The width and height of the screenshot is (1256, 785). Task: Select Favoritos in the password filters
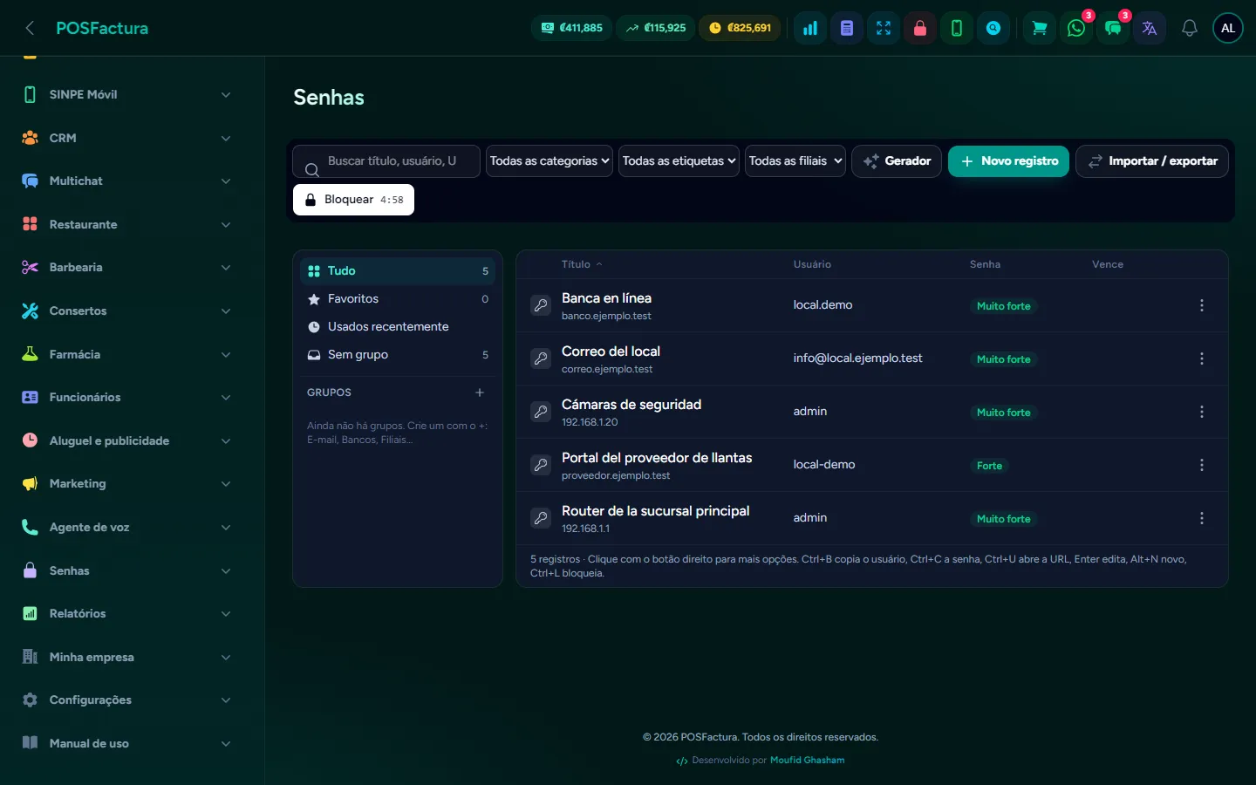[x=398, y=298]
